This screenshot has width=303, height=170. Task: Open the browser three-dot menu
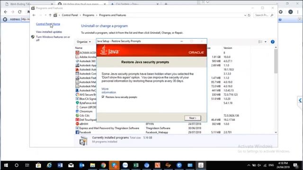point(298,12)
